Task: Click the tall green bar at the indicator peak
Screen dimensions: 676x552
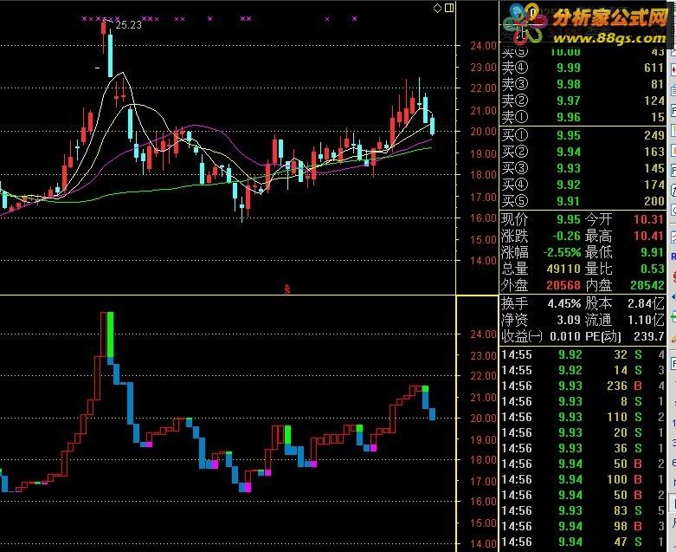Action: pyautogui.click(x=111, y=334)
